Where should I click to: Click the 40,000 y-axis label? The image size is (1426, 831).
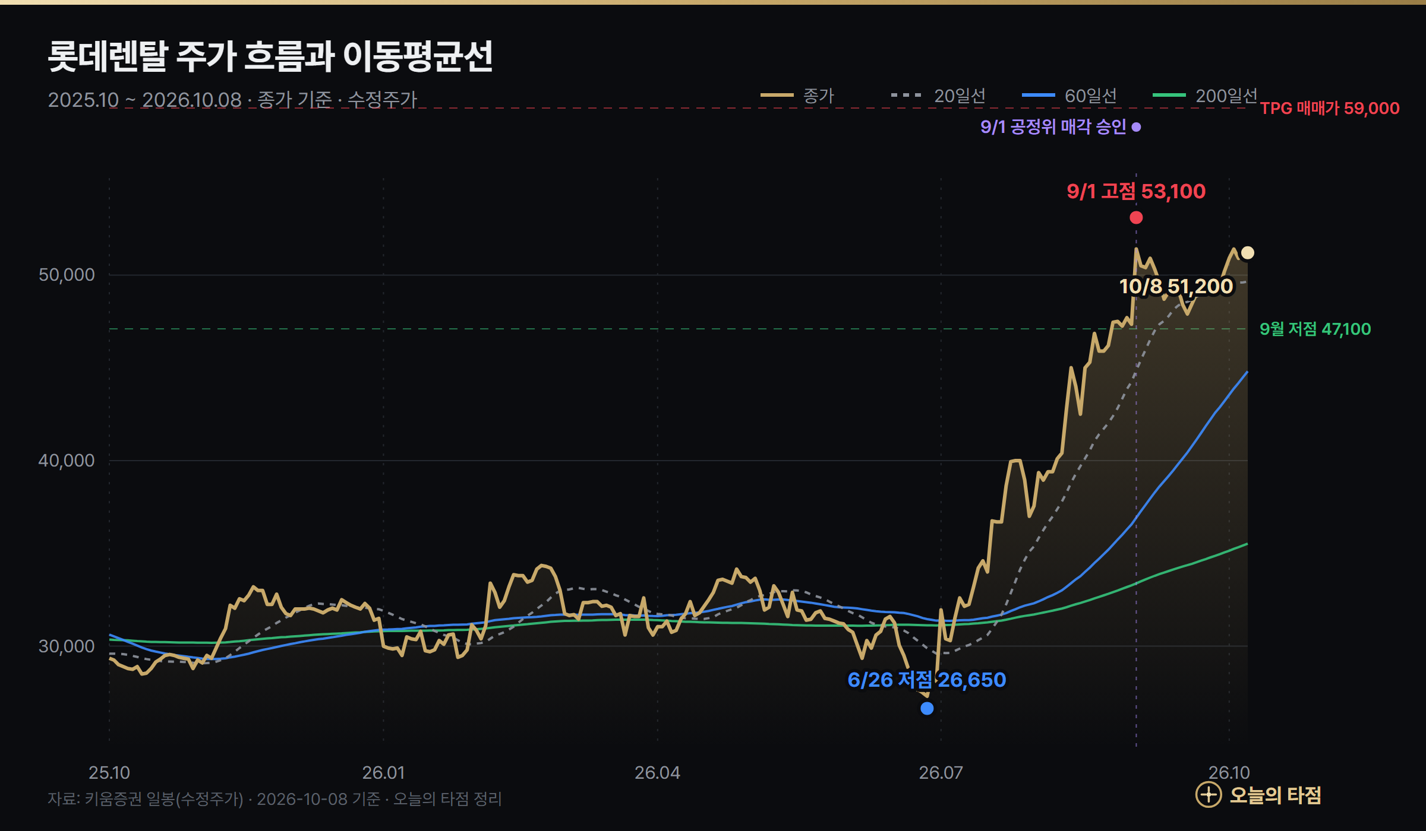click(x=67, y=461)
